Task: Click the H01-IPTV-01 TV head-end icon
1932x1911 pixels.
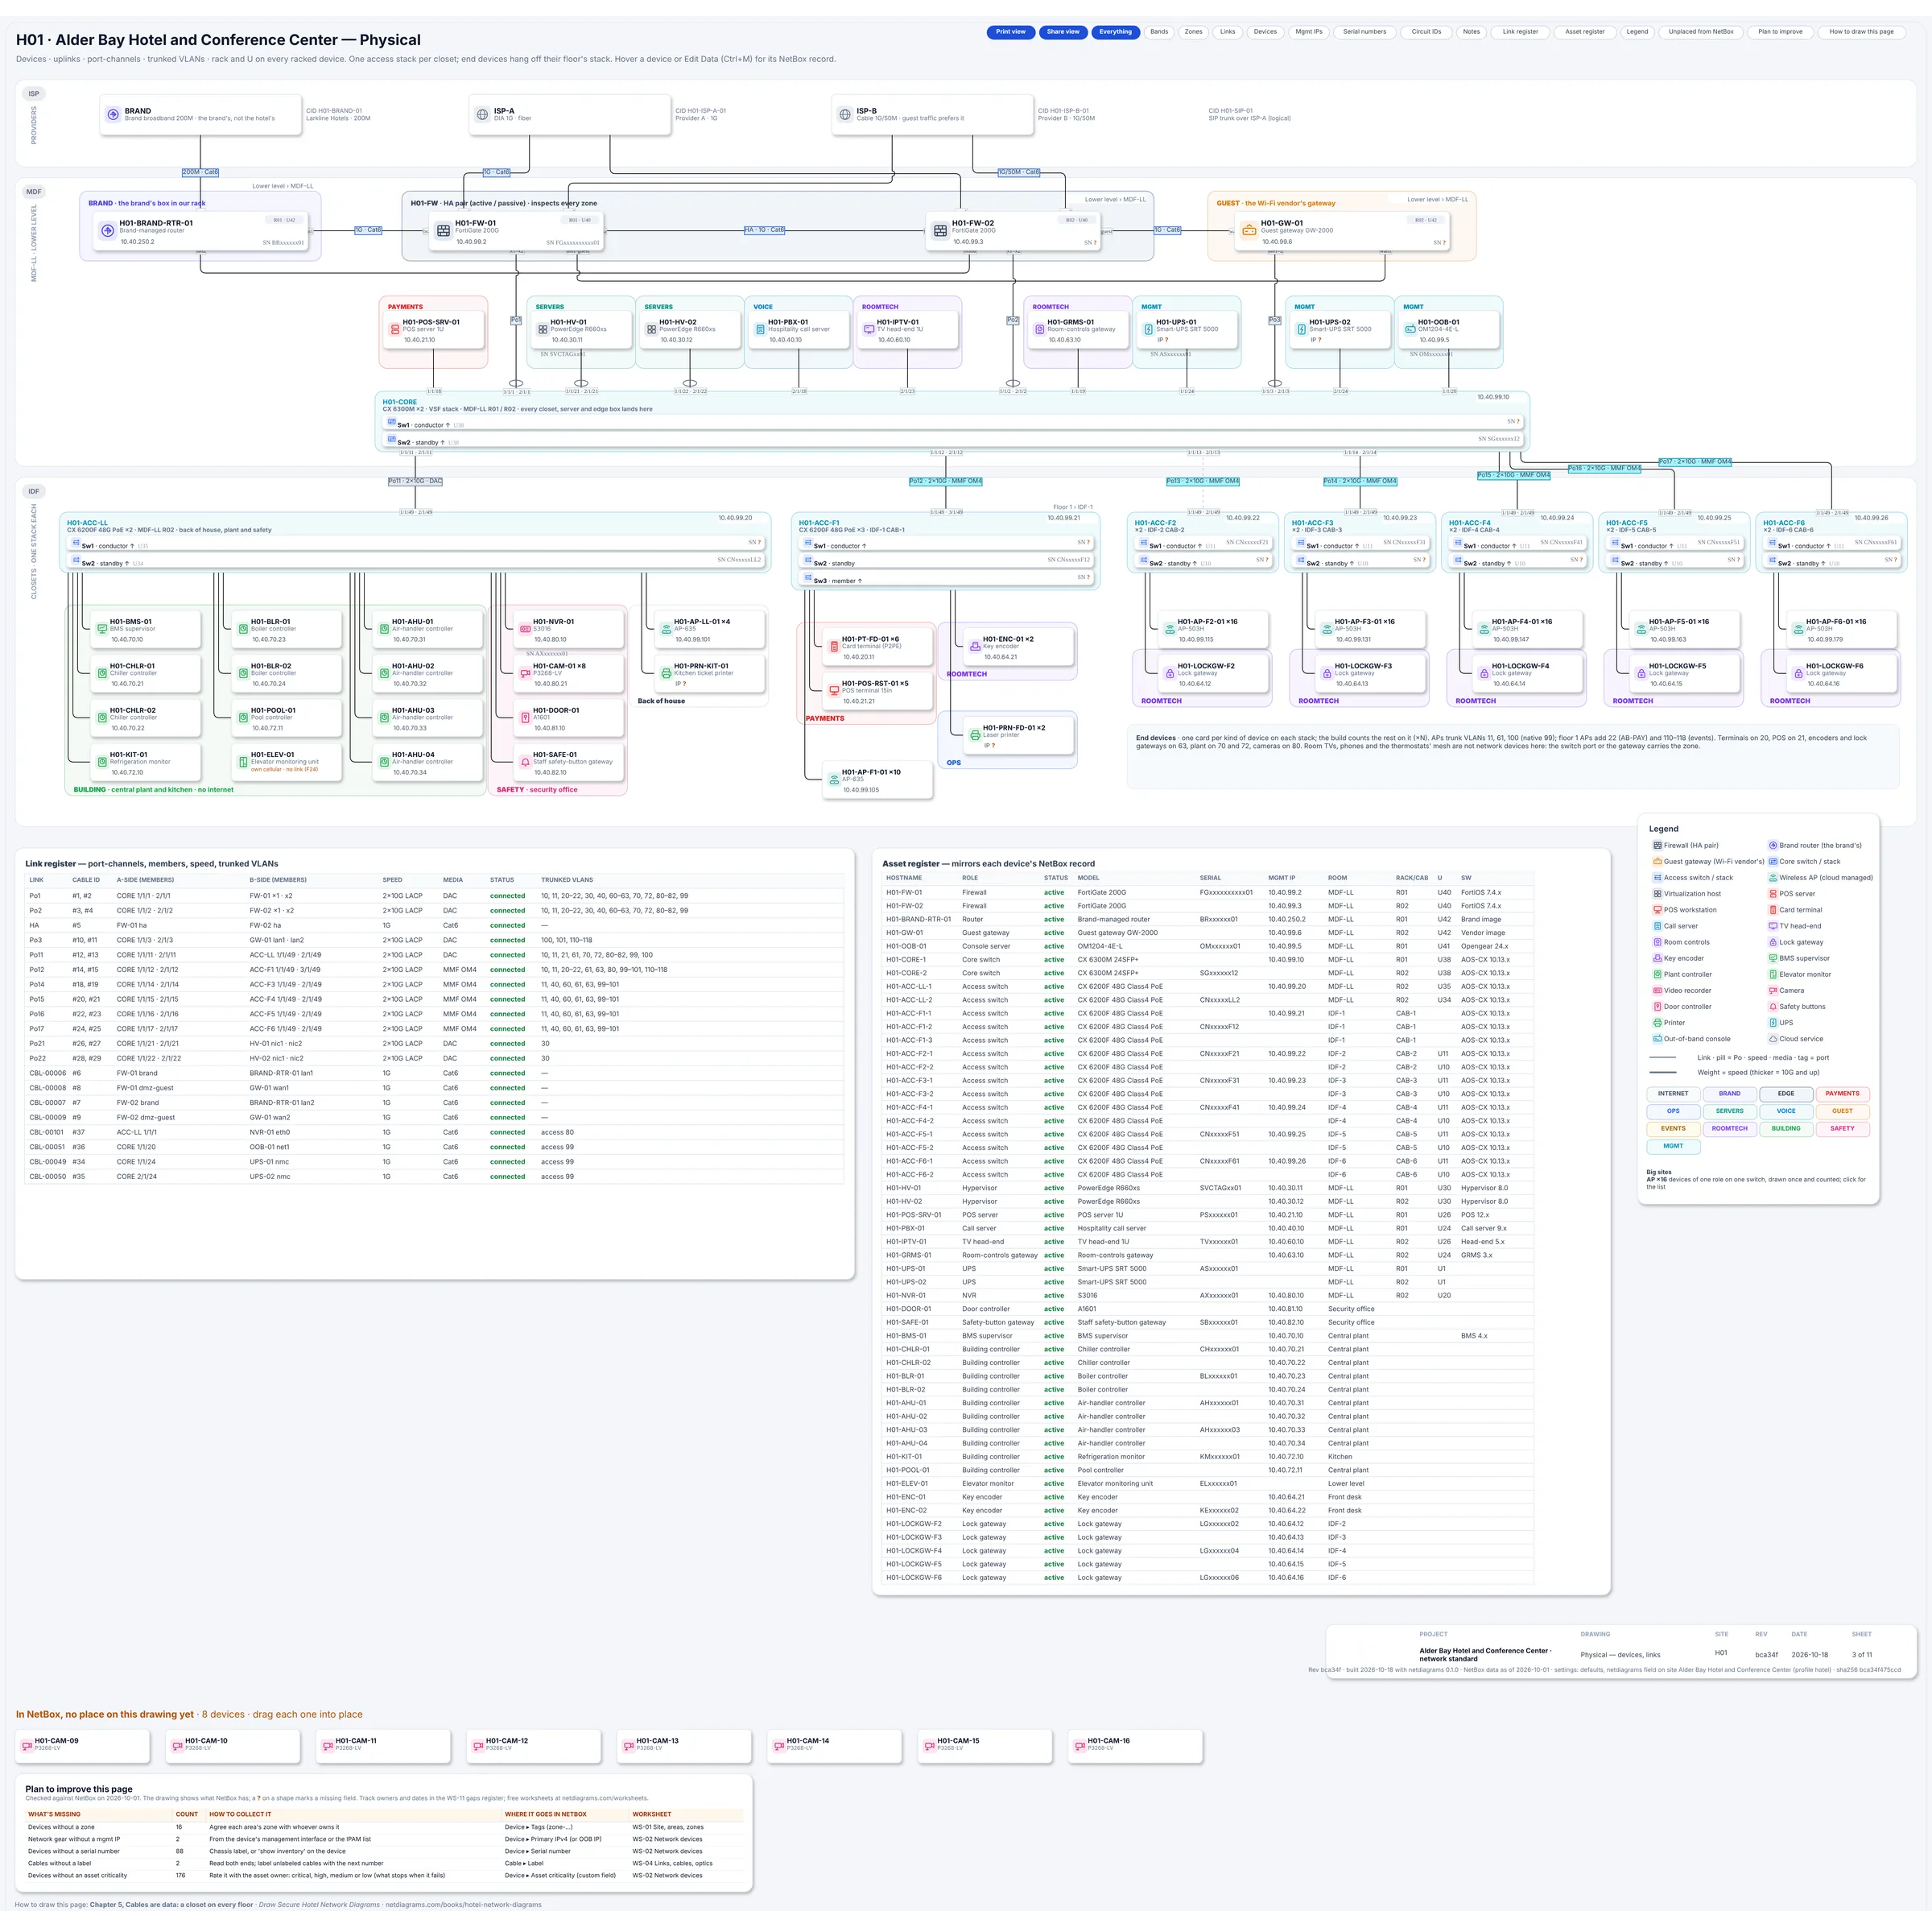Action: tap(869, 329)
